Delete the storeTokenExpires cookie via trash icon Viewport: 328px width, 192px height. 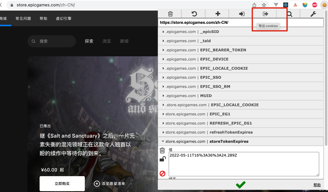click(x=162, y=150)
